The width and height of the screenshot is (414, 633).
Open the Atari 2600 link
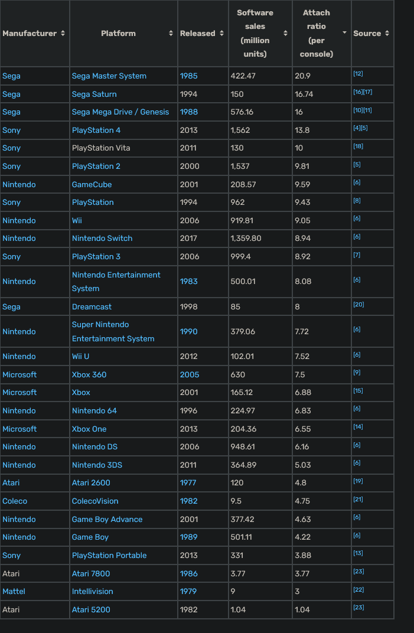tap(91, 483)
